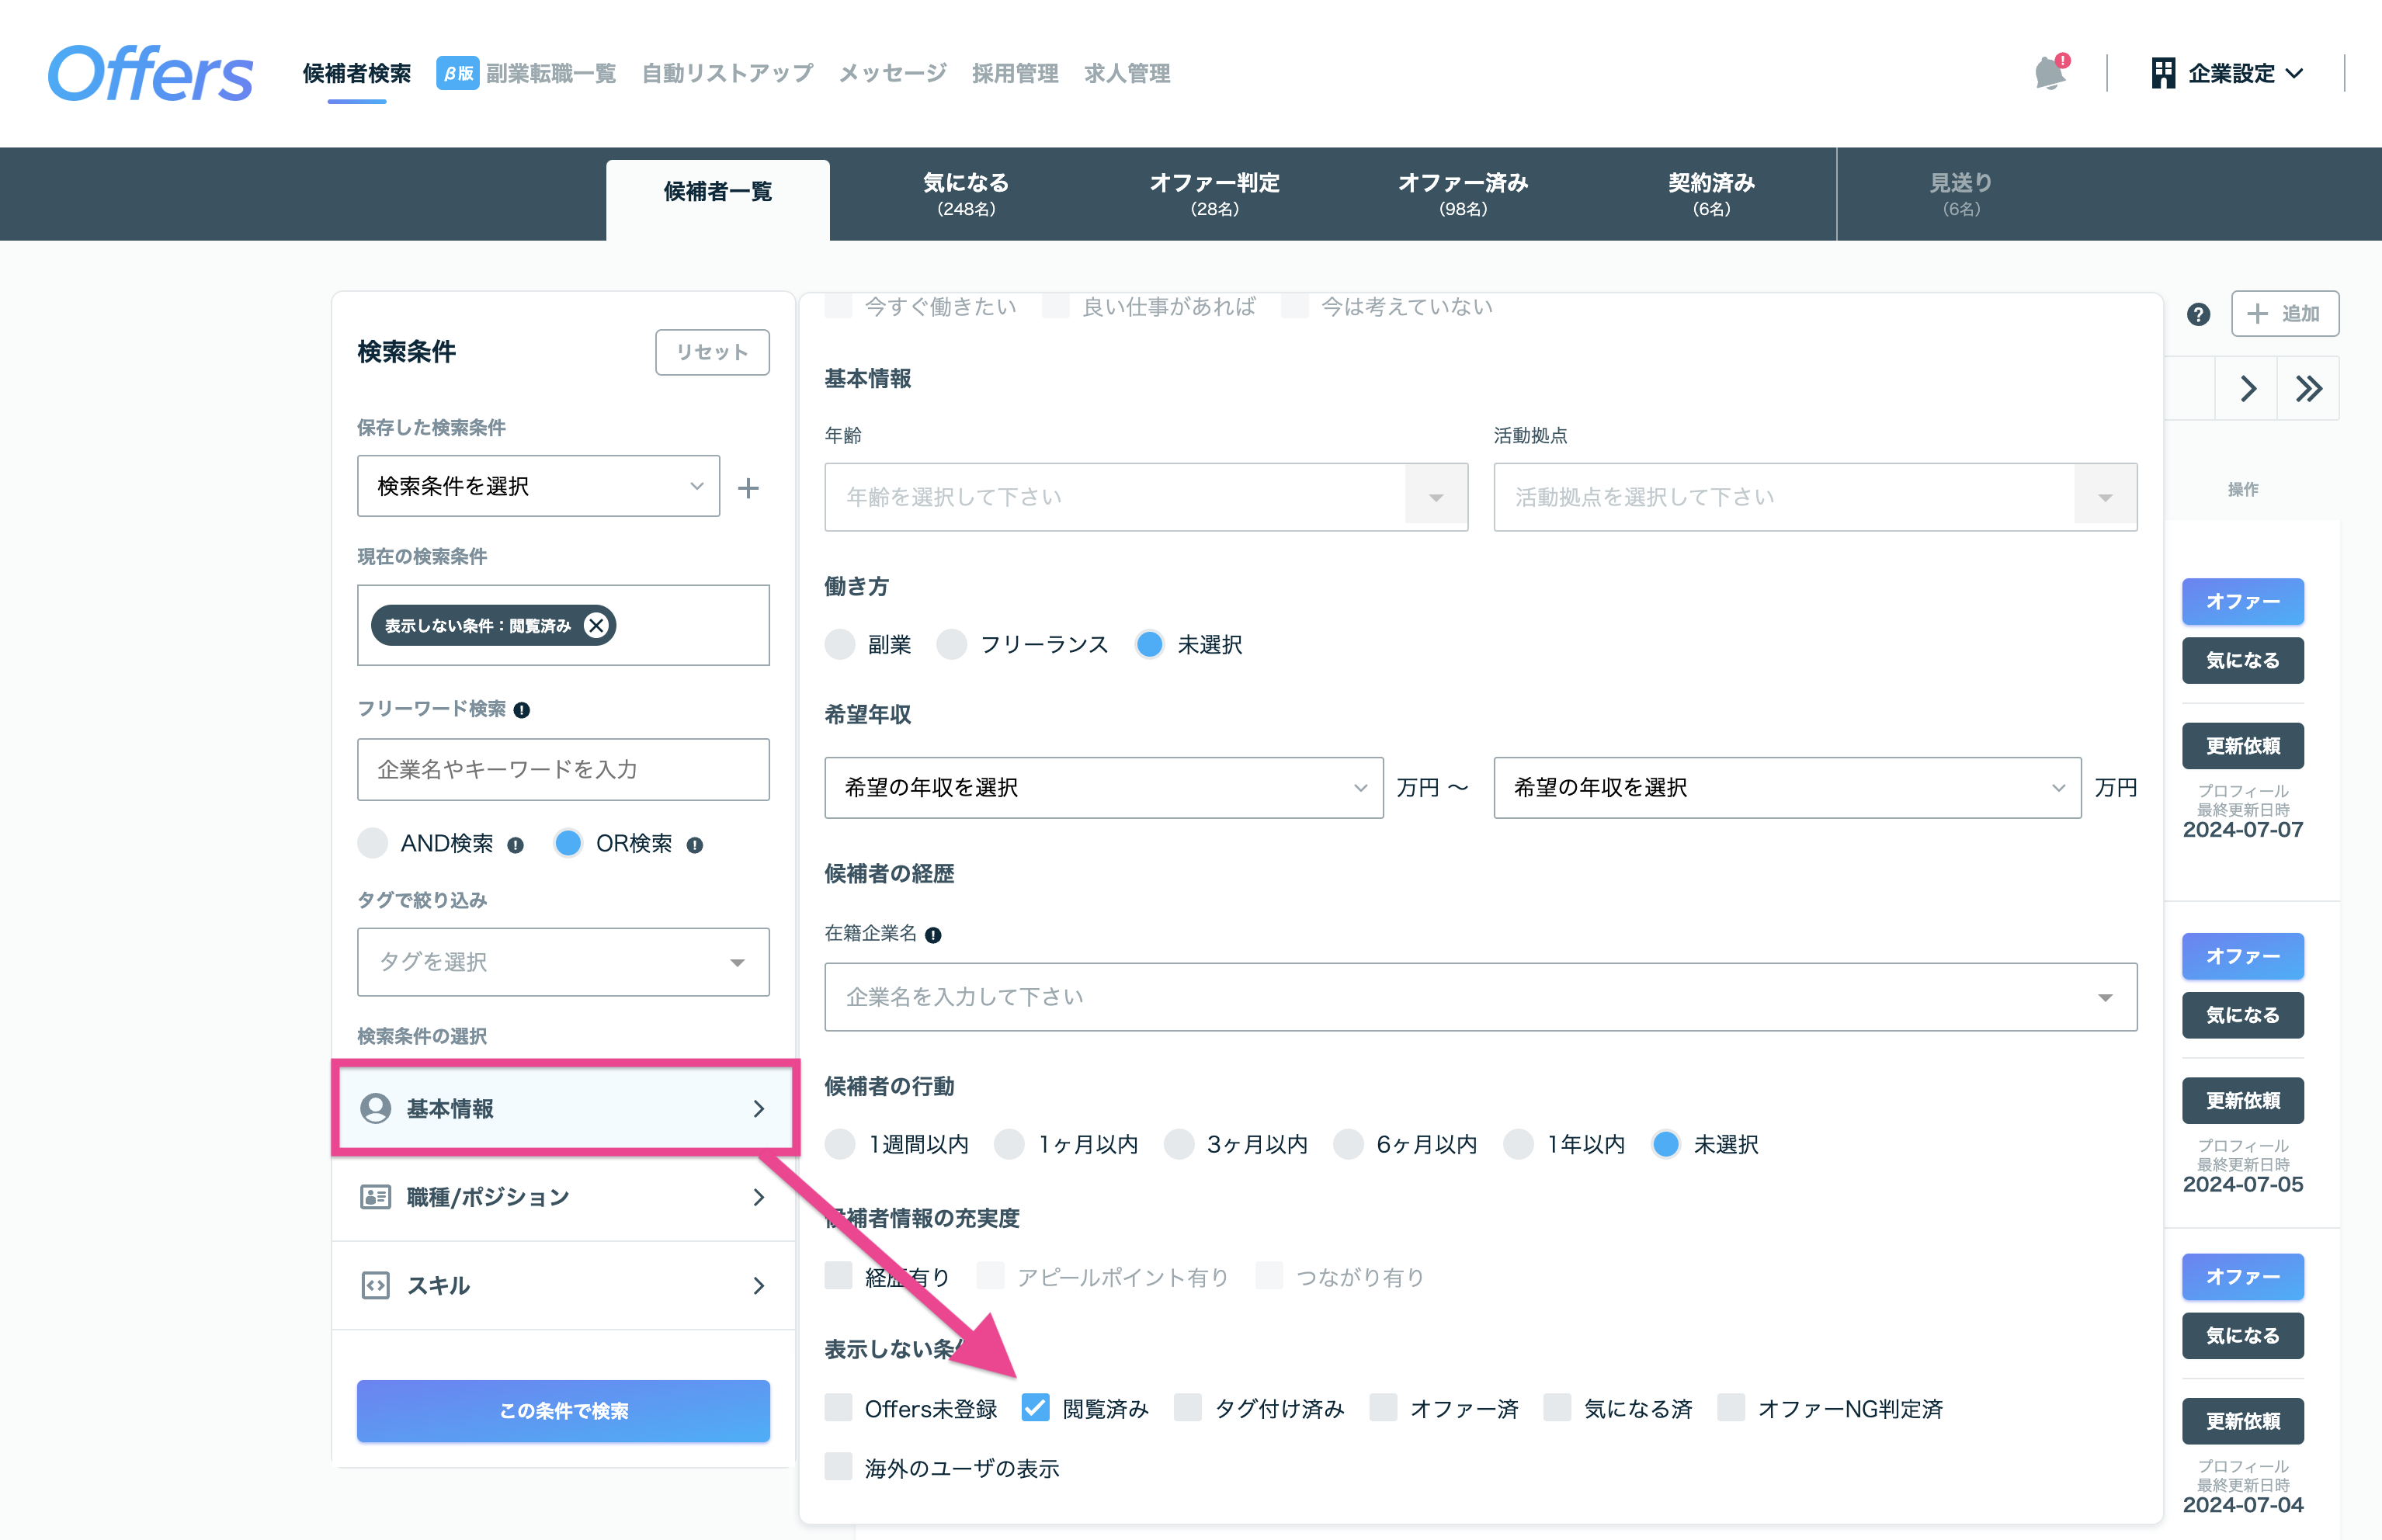This screenshot has height=1540, width=2382.
Task: Click the この条件で検索 button
Action: 563,1411
